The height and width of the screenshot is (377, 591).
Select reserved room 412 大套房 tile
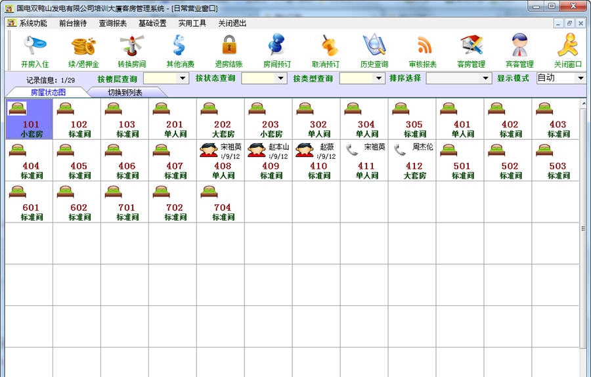[414, 160]
